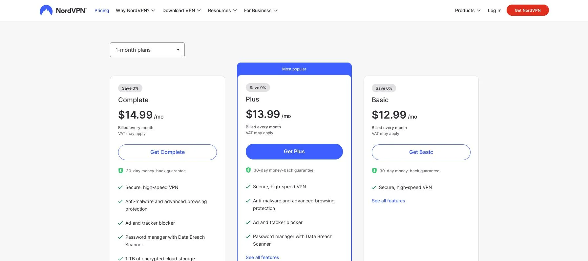Click the $13.99 price
This screenshot has height=261, width=588.
click(x=263, y=114)
